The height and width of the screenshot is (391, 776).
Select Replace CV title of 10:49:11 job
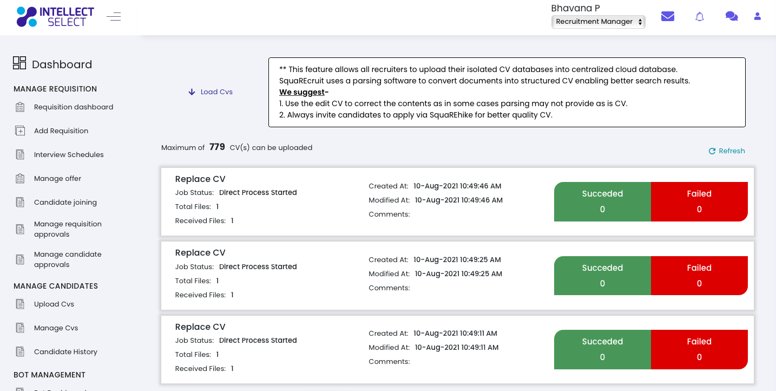[x=200, y=327]
